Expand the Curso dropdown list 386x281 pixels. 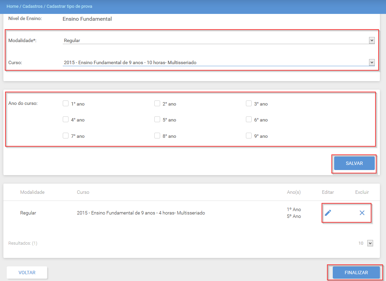point(218,62)
